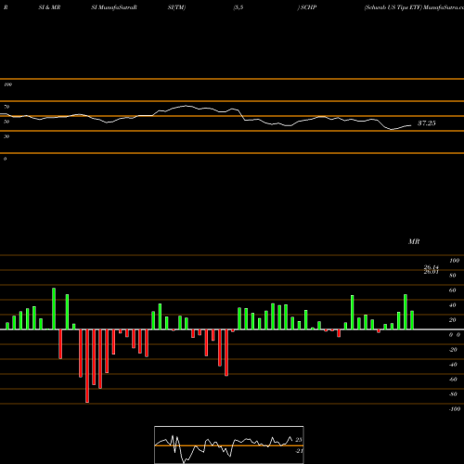Click the Schwab US Tips ETF title text

pyautogui.click(x=393, y=7)
